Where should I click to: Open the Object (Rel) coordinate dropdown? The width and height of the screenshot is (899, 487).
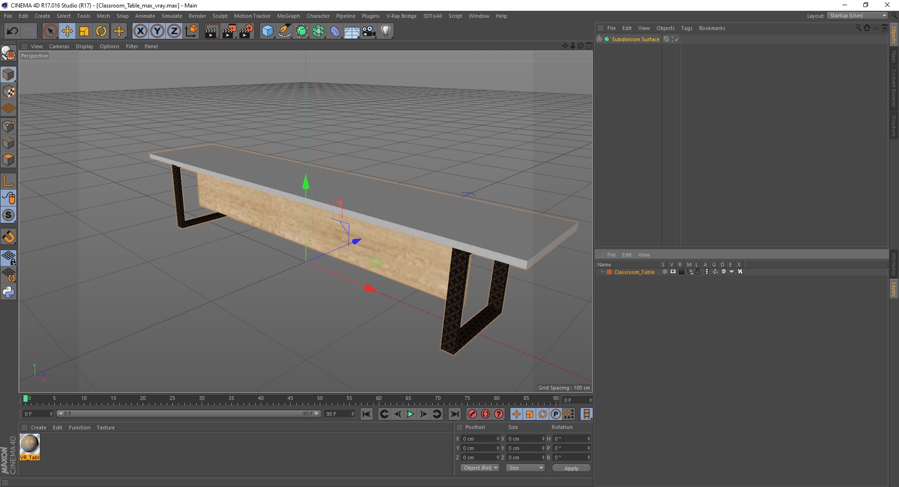[480, 468]
